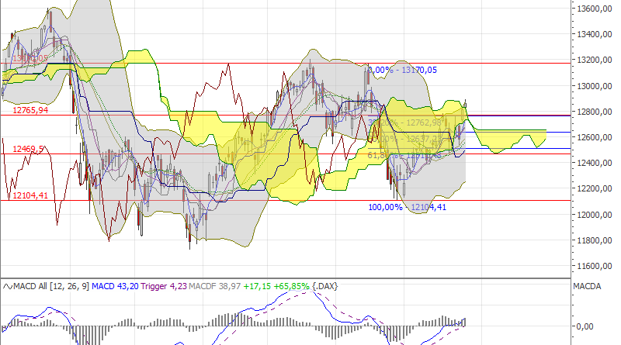The width and height of the screenshot is (621, 345).
Task: Click the 'MACDA' label in the right axis panel
Action: point(589,287)
